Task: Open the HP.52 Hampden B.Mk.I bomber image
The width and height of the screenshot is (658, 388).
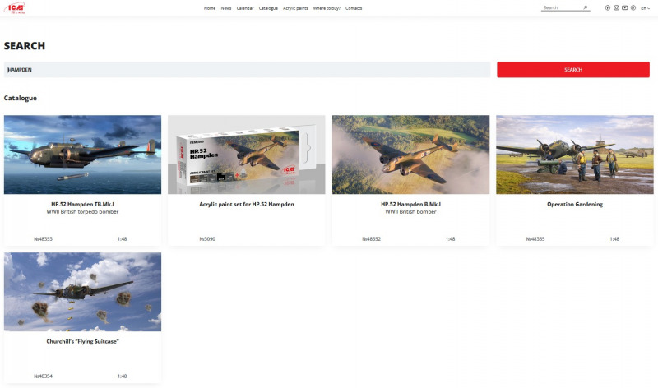Action: click(410, 155)
